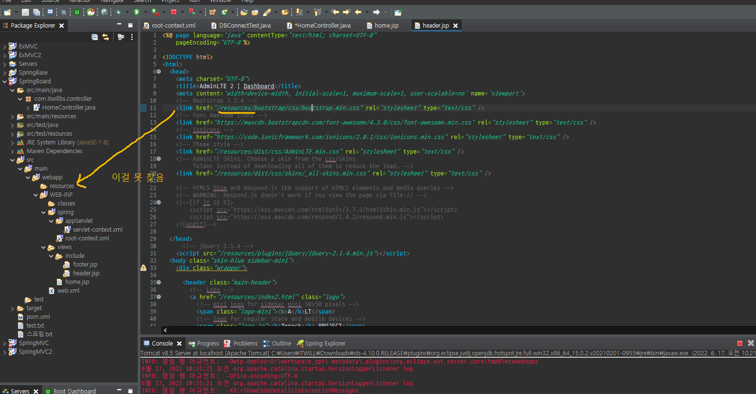Open the dropdown next to New icon

[16, 12]
